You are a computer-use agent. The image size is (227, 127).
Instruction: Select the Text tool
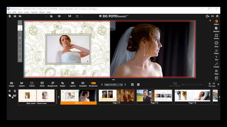216,58
